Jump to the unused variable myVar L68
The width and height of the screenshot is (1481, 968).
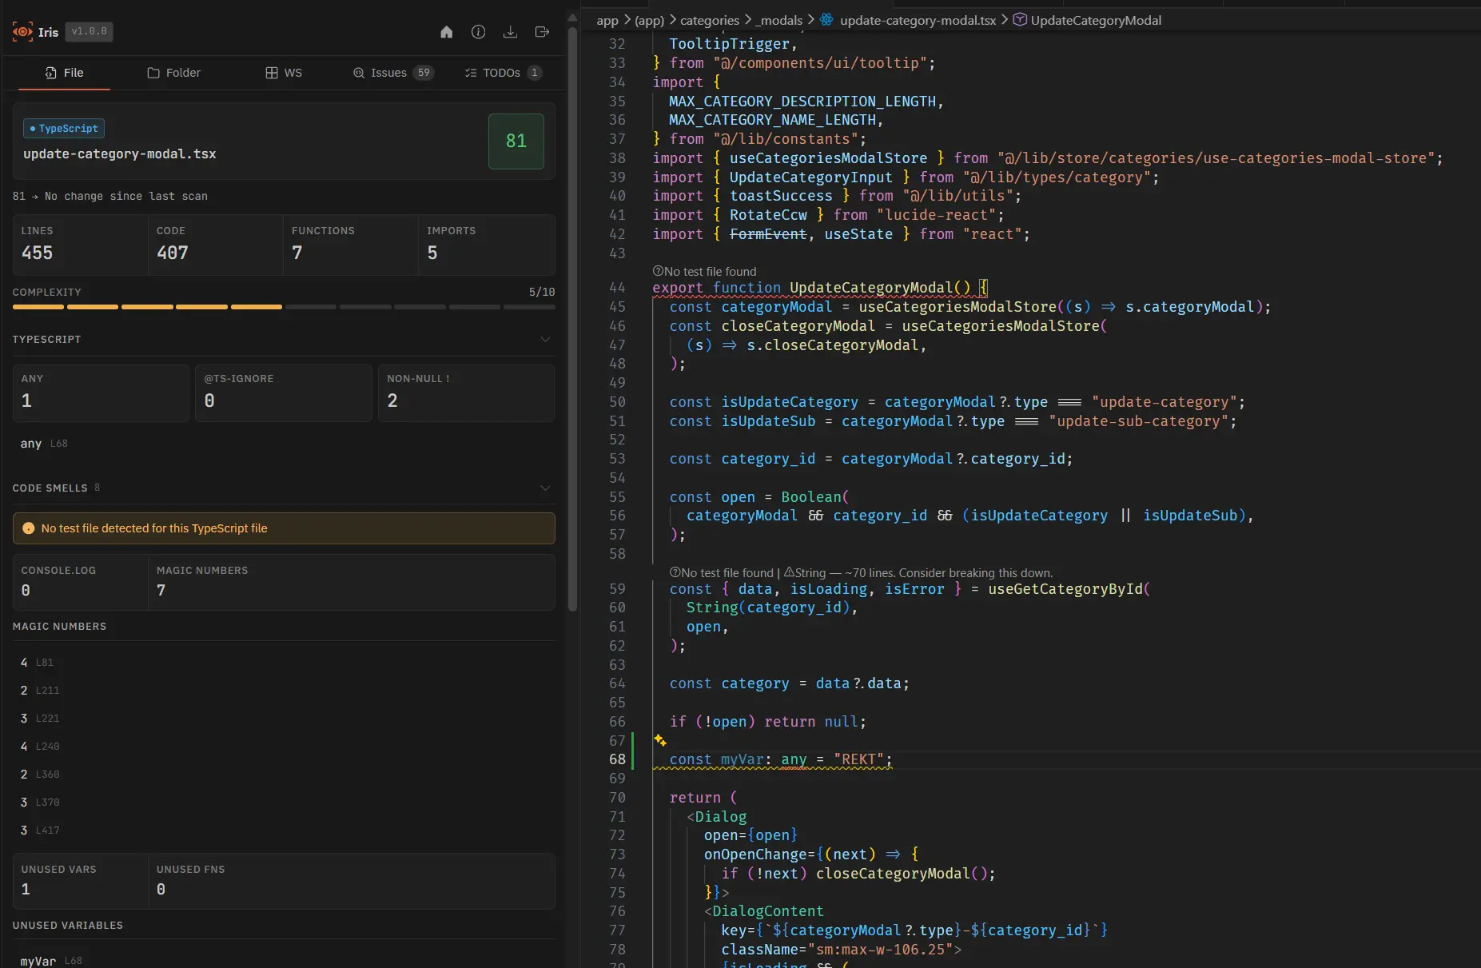click(51, 961)
